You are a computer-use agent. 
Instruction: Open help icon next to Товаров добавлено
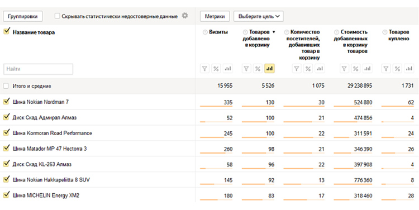pos(245,32)
